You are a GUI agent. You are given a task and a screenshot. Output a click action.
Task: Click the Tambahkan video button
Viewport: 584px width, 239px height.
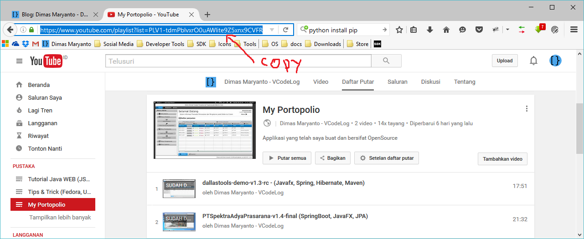(x=502, y=159)
